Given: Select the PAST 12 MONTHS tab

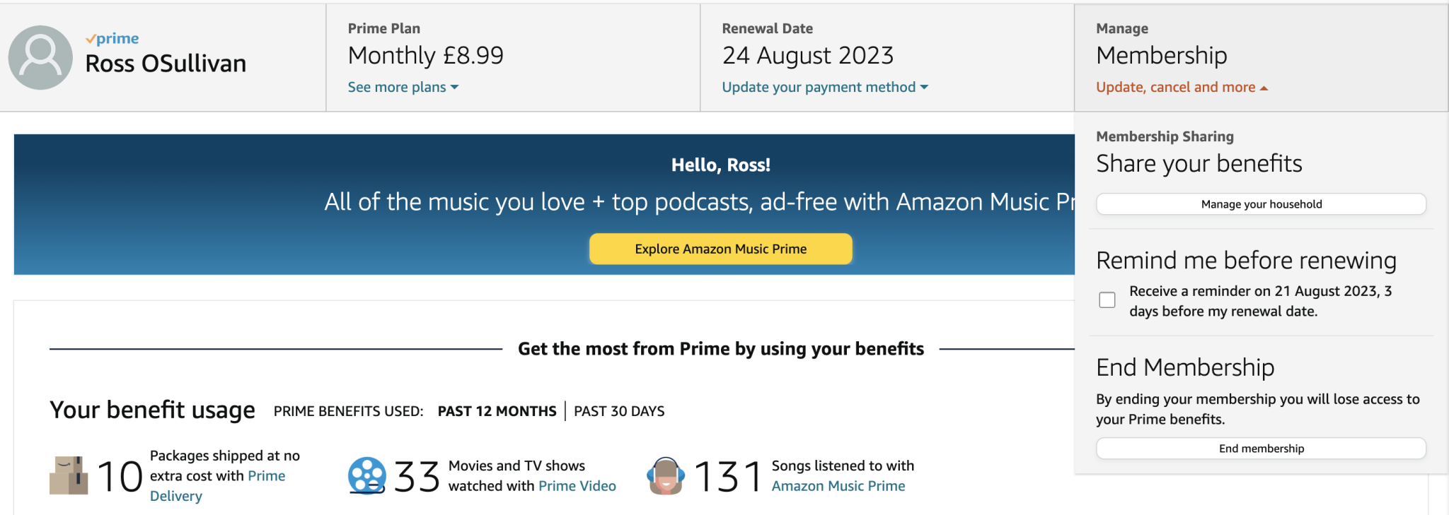Looking at the screenshot, I should [497, 411].
